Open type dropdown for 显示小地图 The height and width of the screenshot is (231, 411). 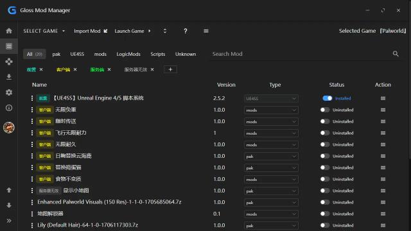pos(271,191)
